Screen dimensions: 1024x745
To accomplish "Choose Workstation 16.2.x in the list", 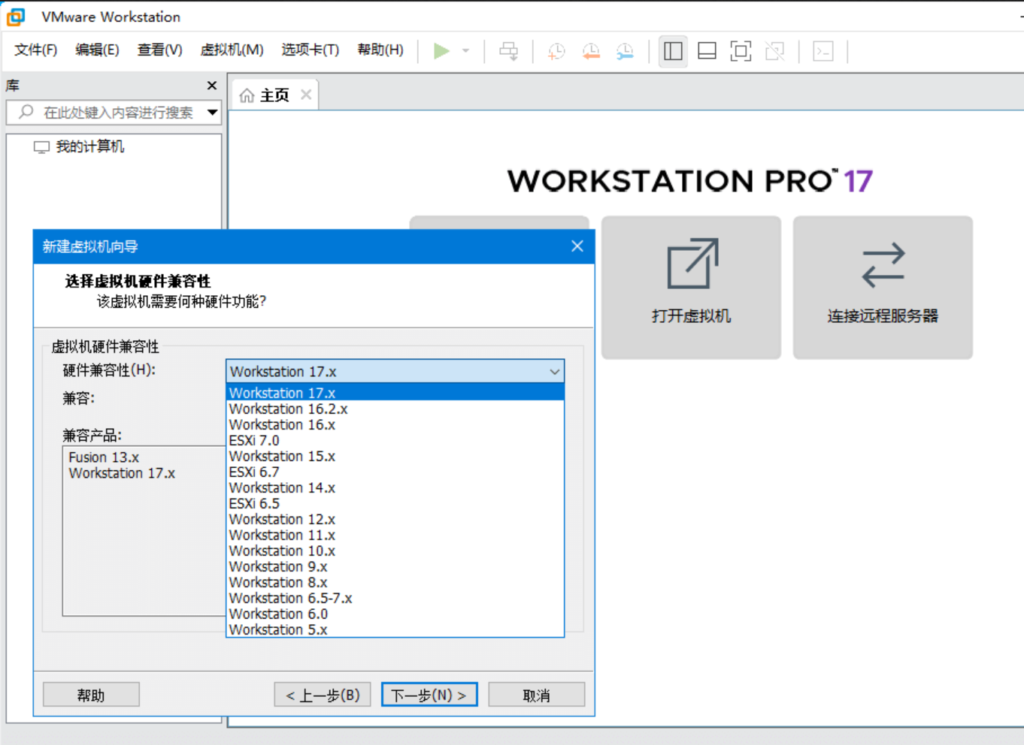I will pyautogui.click(x=395, y=409).
